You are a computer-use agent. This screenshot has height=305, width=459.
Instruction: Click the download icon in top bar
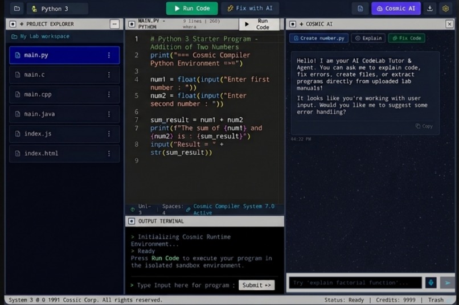(430, 9)
